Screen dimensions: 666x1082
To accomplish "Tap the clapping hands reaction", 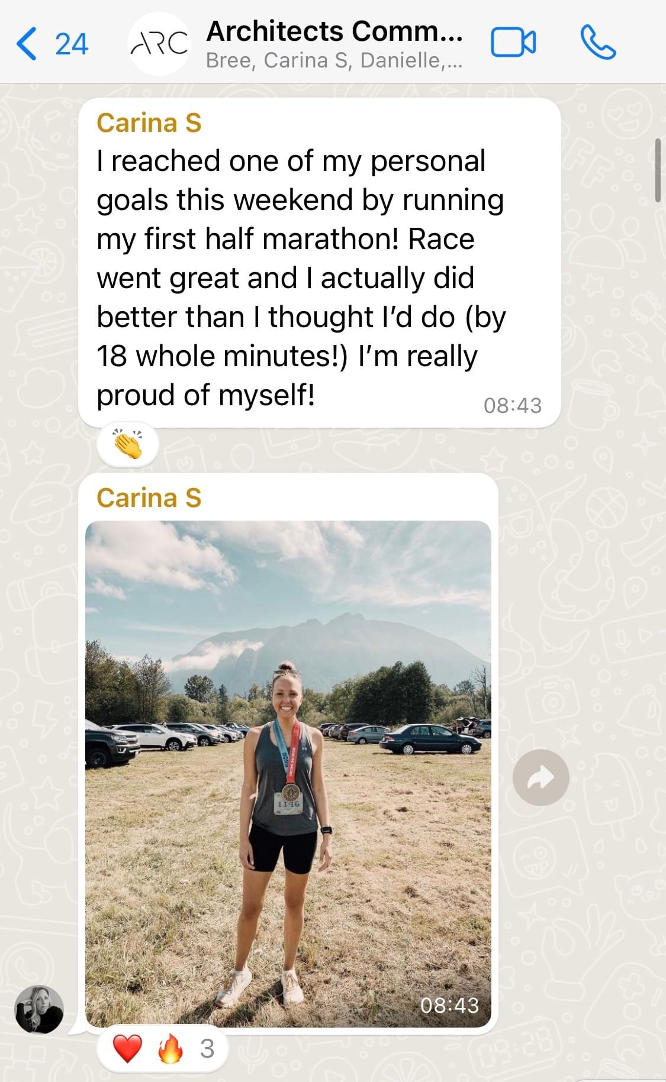I will coord(128,444).
